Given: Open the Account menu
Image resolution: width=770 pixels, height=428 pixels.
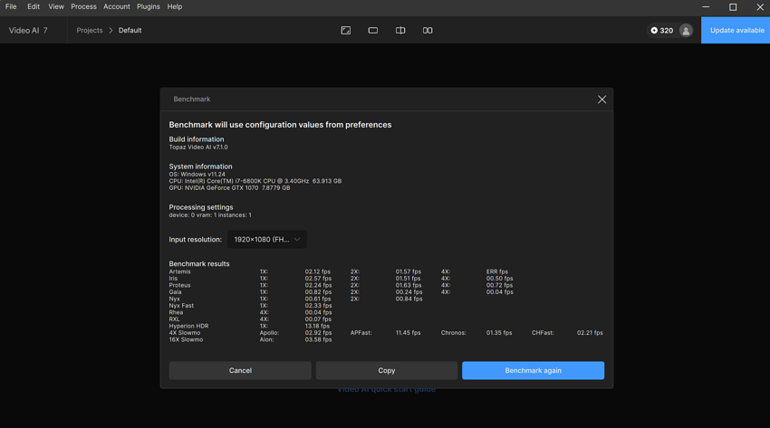Looking at the screenshot, I should [x=116, y=7].
